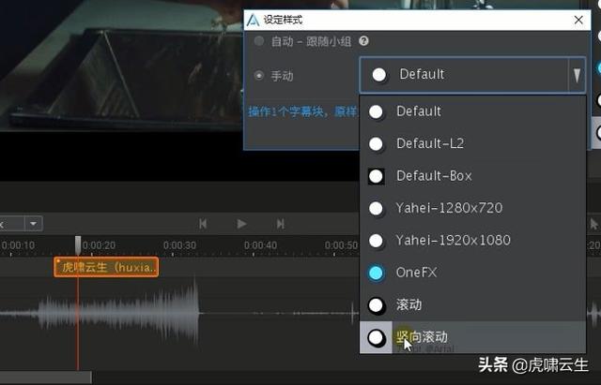
Task: Select the 滚动 style option
Action: coord(472,304)
